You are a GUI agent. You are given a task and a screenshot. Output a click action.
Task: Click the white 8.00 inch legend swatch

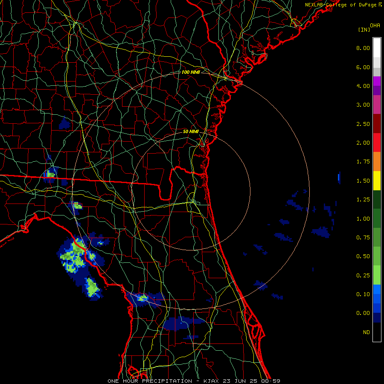pos(377,48)
